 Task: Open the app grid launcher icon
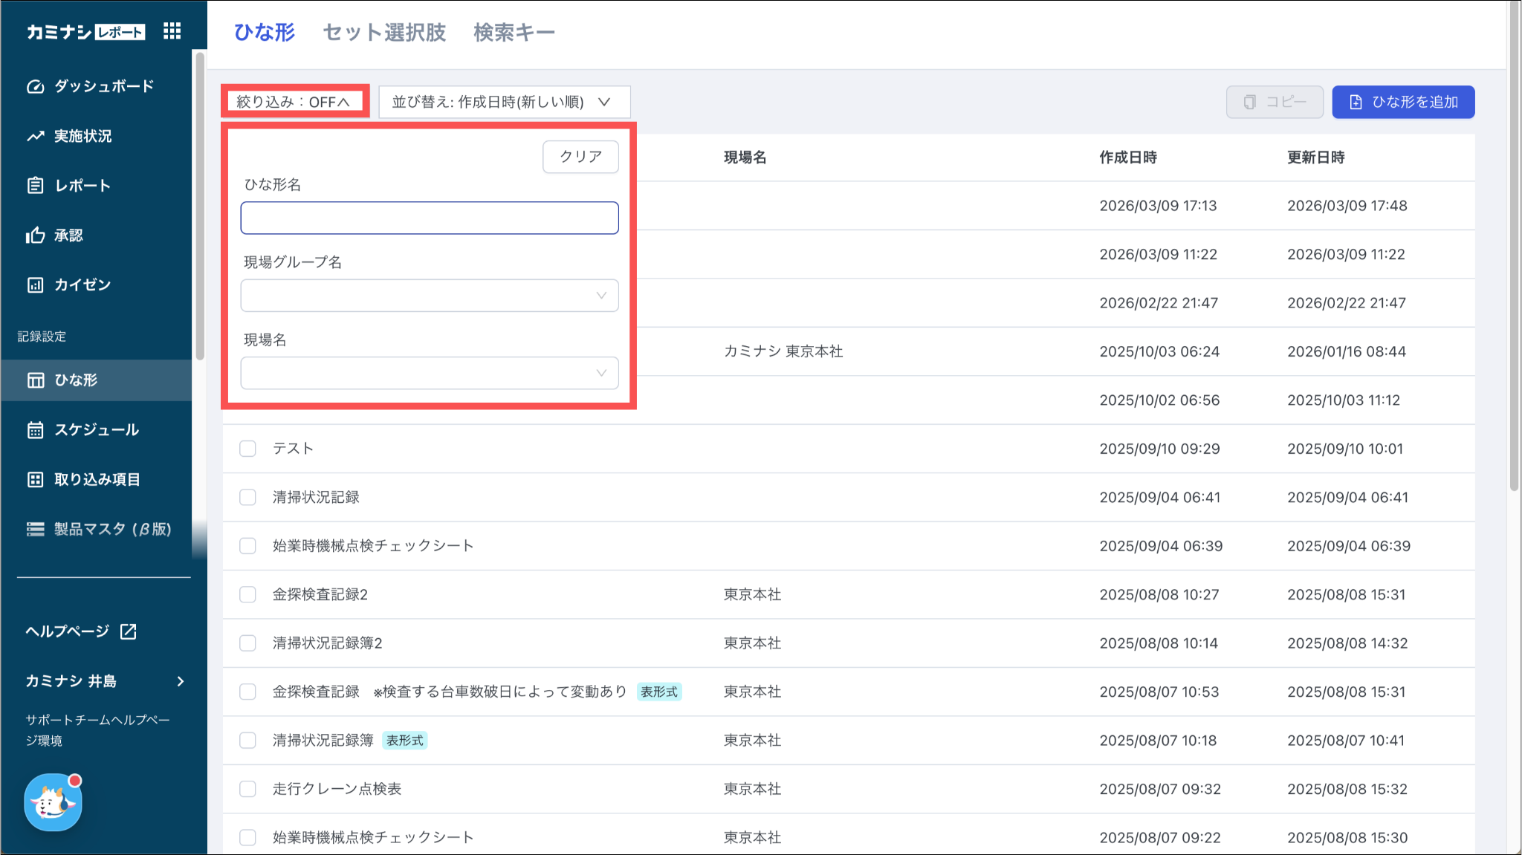pyautogui.click(x=172, y=31)
